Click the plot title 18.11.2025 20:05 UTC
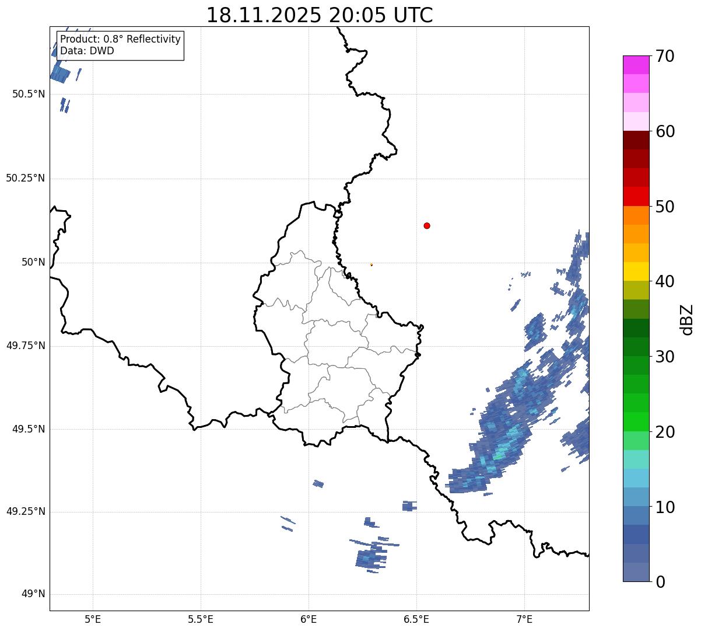Viewport: 701px width, 631px height. pyautogui.click(x=320, y=15)
